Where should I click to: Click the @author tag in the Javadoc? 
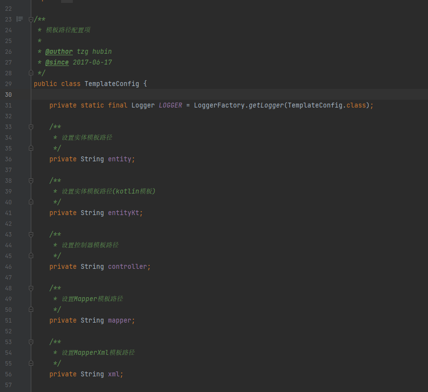[x=59, y=51]
